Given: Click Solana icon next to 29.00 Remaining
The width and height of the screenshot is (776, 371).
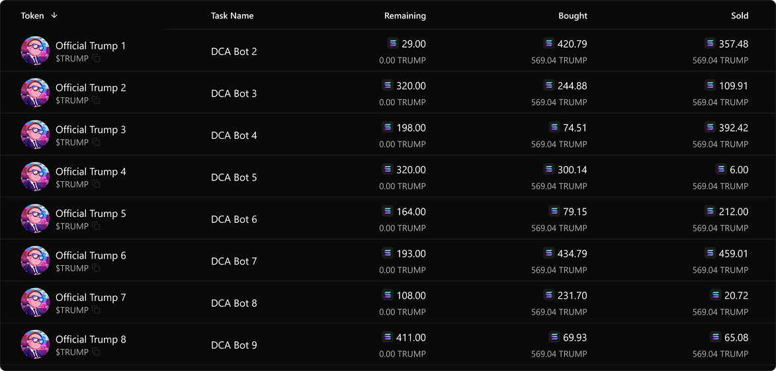Looking at the screenshot, I should [x=394, y=44].
